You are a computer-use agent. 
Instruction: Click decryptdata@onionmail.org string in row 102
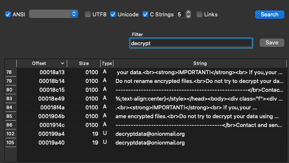tap(150, 134)
